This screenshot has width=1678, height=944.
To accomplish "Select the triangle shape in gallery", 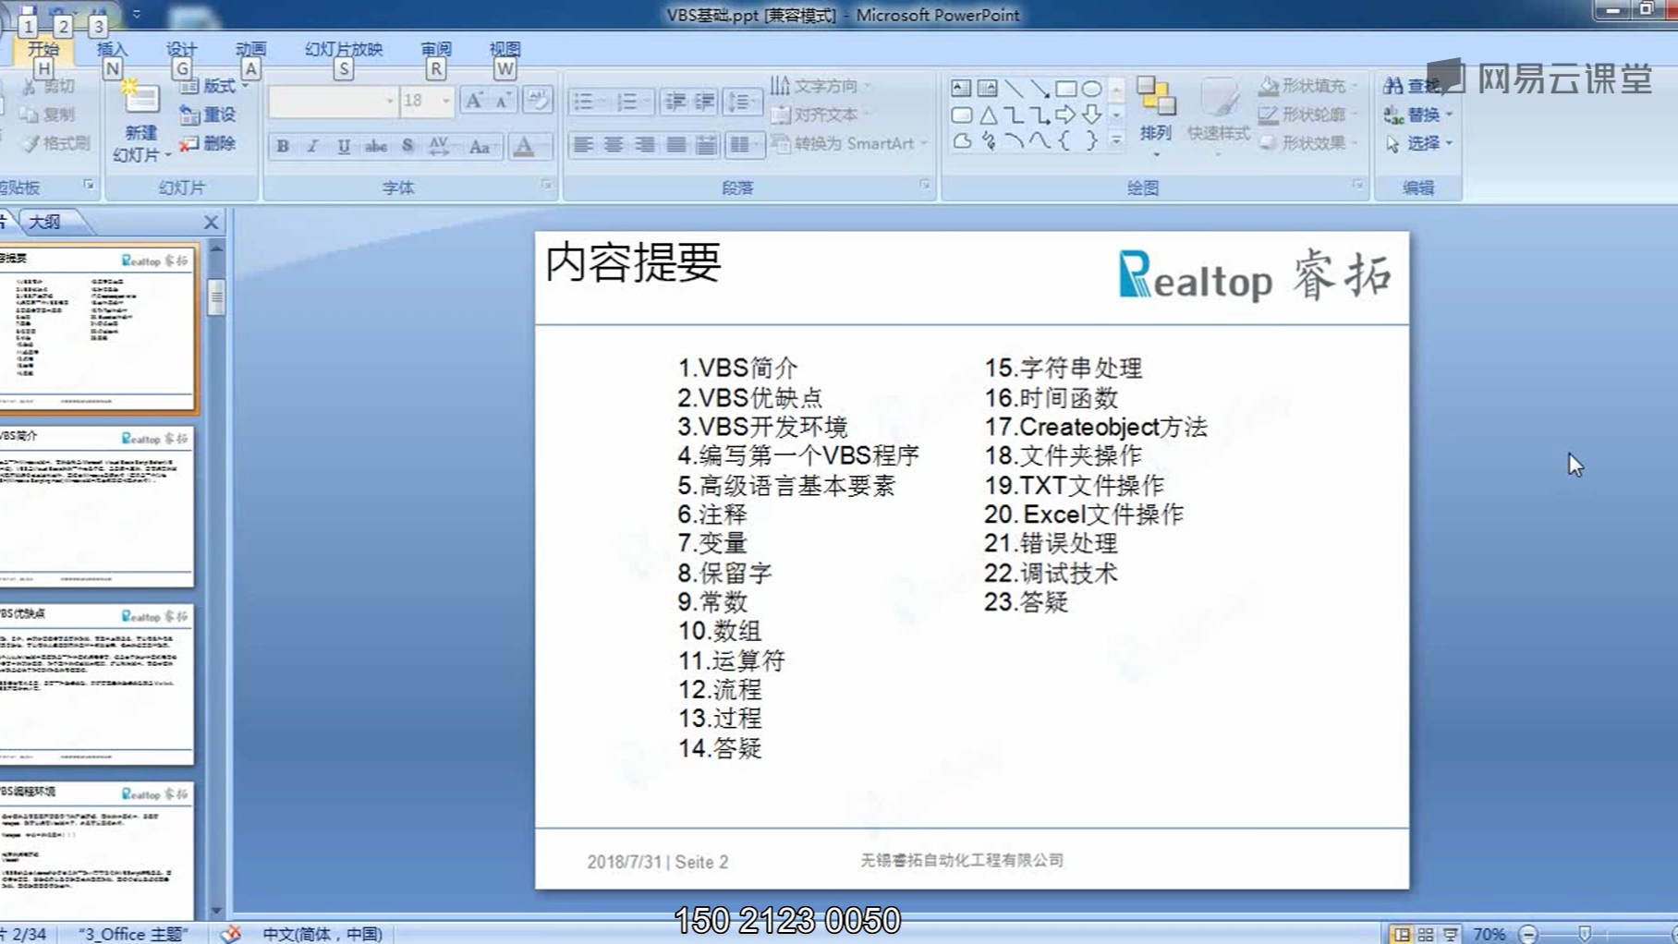I will 988,115.
